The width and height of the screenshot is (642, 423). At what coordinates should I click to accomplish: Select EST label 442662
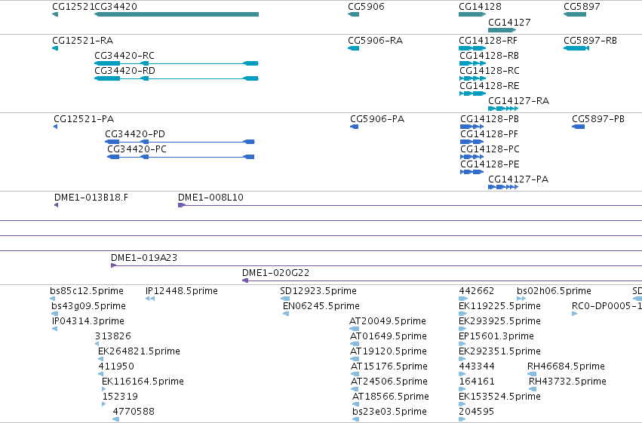(477, 291)
